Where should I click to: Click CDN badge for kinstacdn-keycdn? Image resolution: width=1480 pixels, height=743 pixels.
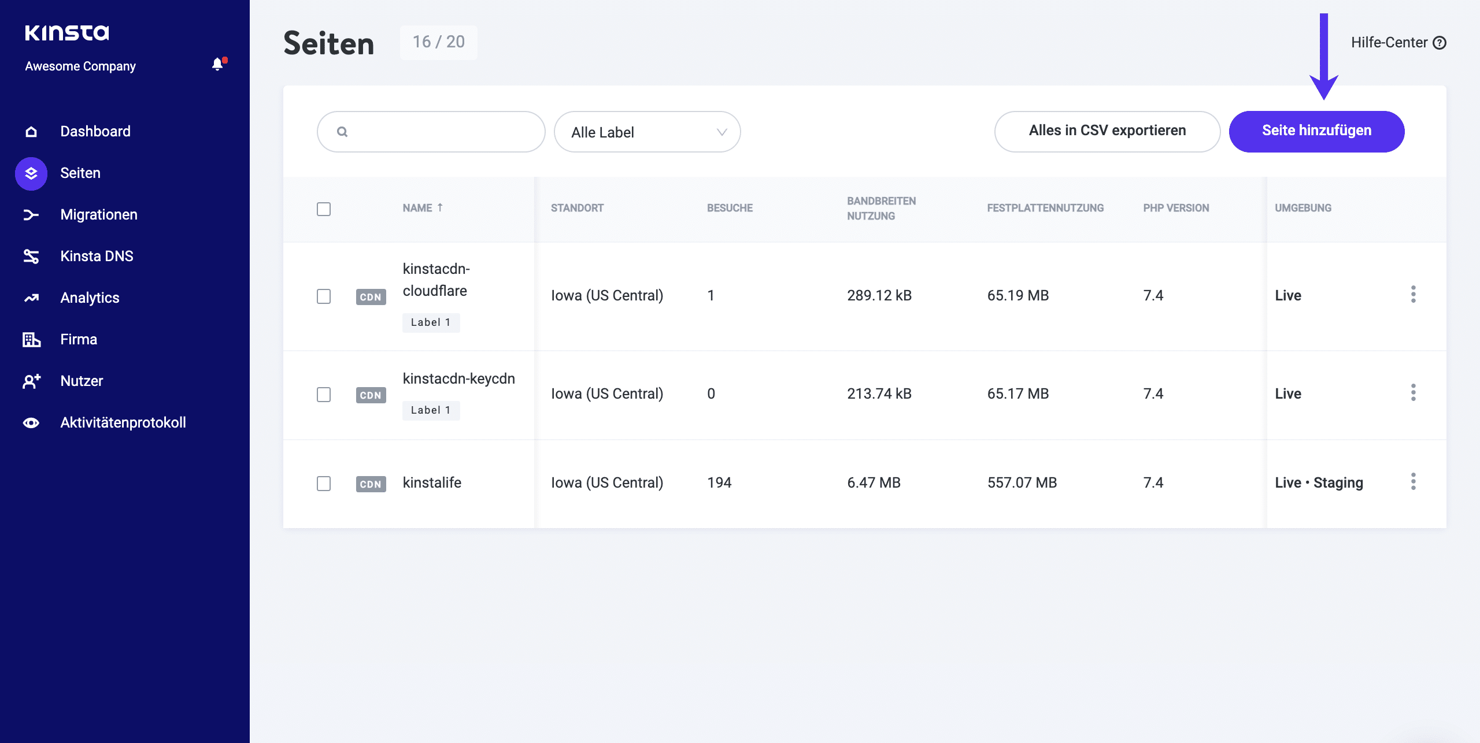[x=371, y=395]
